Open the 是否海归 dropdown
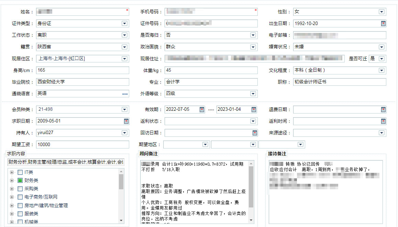Image resolution: width=398 pixels, height=227 pixels. pyautogui.click(x=253, y=35)
